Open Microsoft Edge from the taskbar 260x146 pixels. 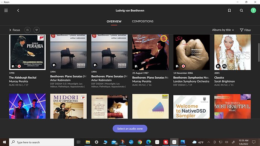point(148,142)
